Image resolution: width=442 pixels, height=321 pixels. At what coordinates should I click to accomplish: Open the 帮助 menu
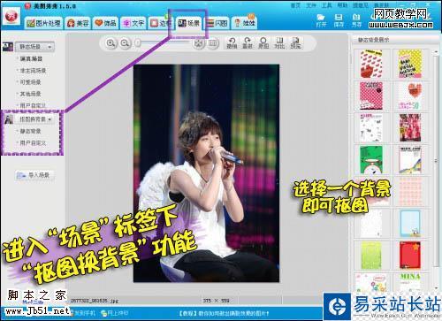pyautogui.click(x=342, y=5)
